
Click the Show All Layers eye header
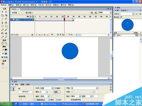28,17
